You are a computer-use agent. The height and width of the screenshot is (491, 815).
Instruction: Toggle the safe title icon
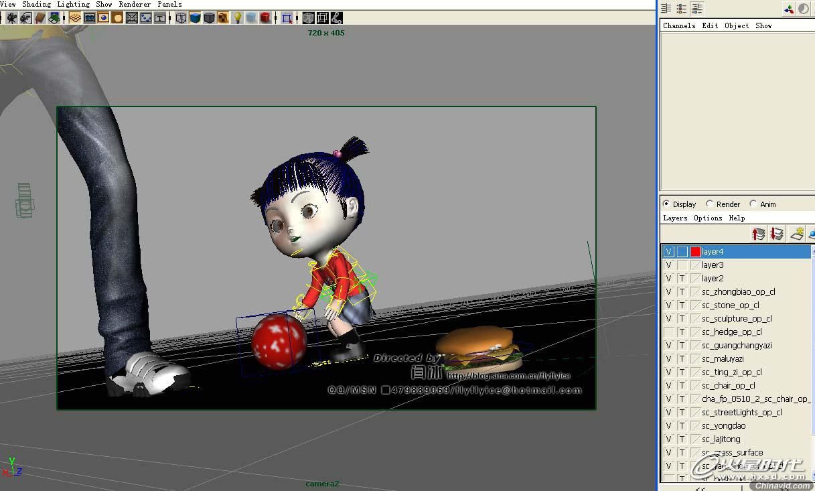coord(159,18)
